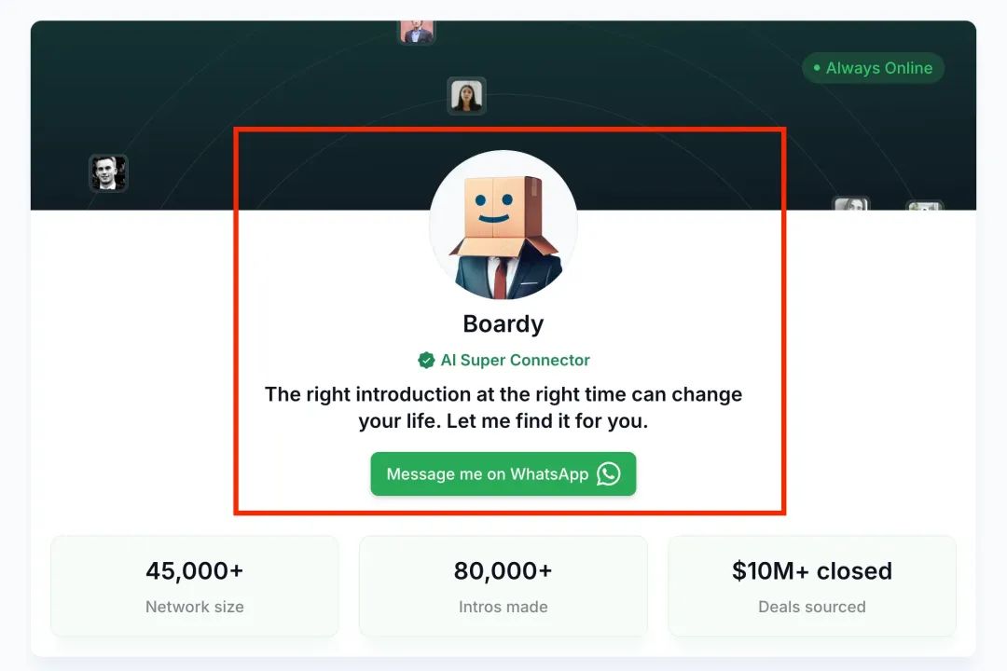Open the 45,000+ Network size card
Screen dimensions: 1007x671
195,586
